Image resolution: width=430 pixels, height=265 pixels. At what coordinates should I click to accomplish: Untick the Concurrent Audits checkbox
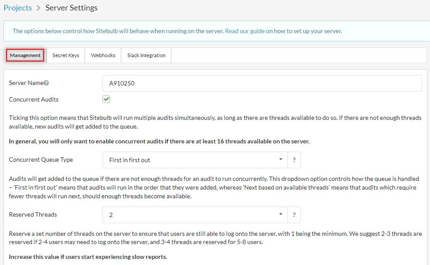coord(106,99)
